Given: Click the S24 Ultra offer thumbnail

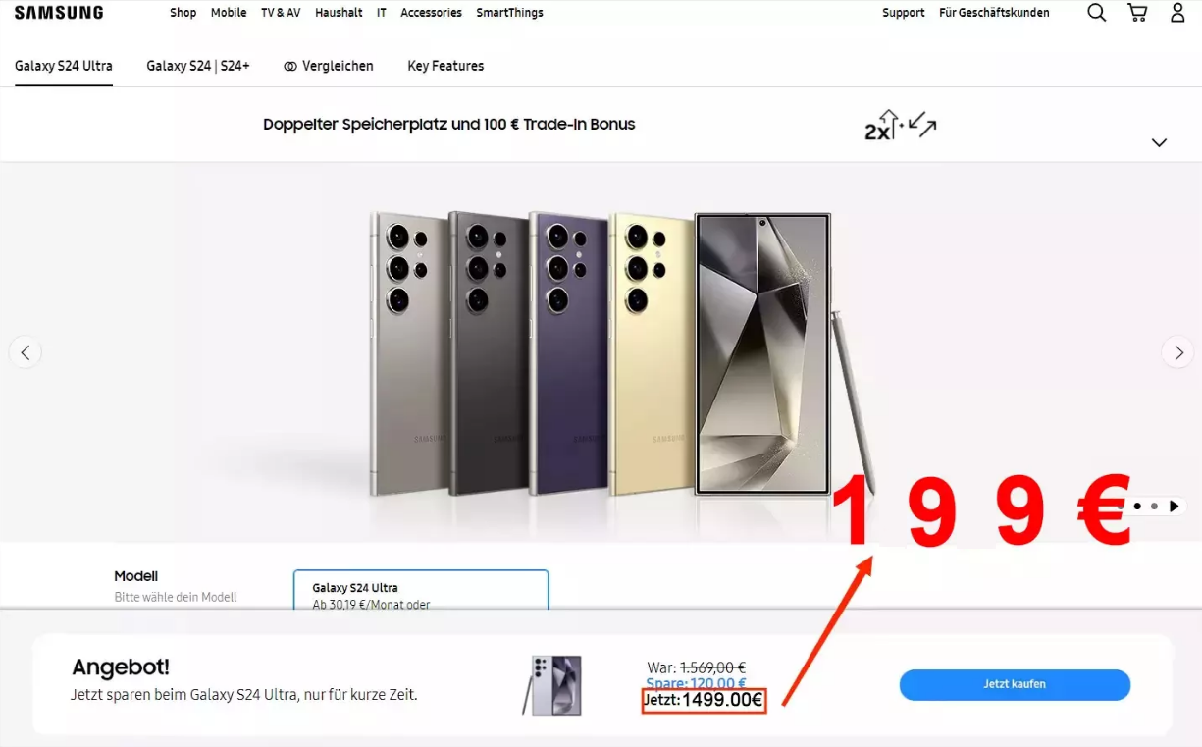Looking at the screenshot, I should click(x=552, y=684).
